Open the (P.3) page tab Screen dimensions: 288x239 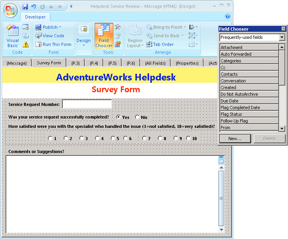point(75,63)
